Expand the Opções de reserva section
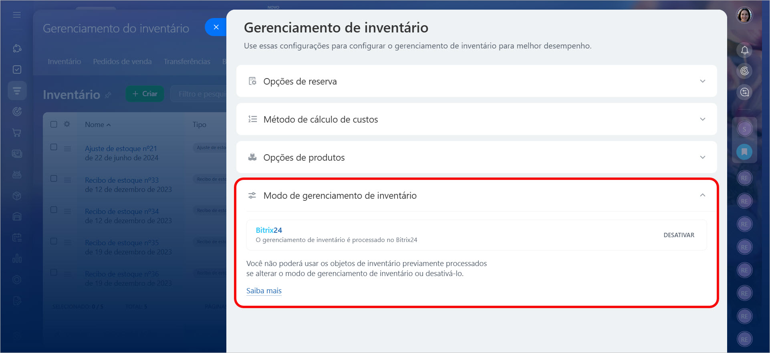Viewport: 770px width, 353px height. [x=476, y=81]
